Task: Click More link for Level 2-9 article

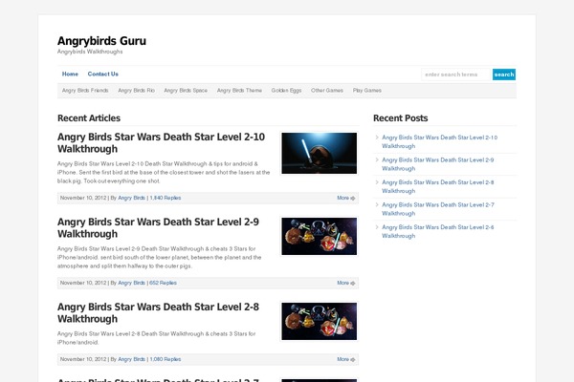Action: pyautogui.click(x=346, y=283)
